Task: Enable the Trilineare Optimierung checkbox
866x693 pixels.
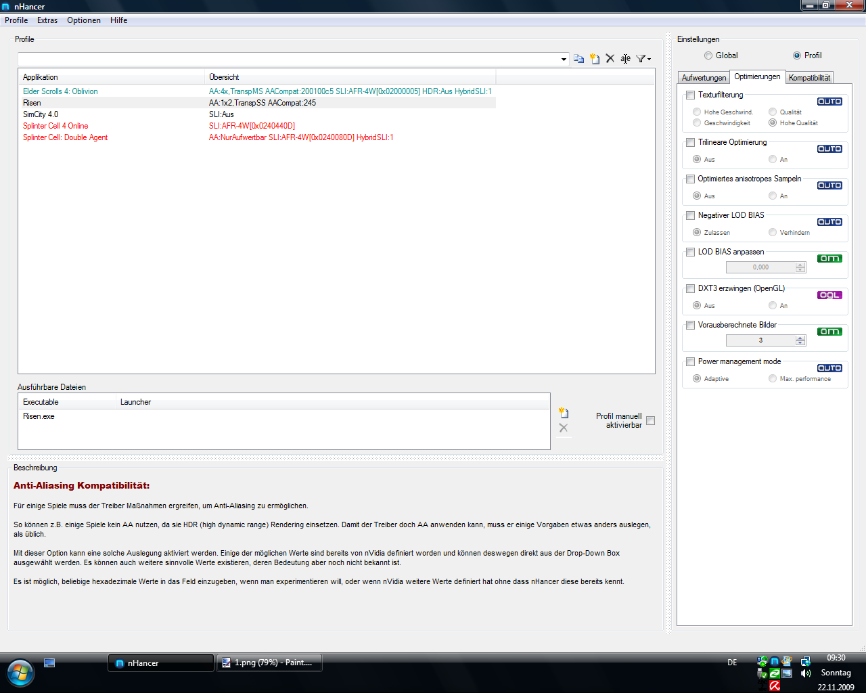Action: (691, 143)
